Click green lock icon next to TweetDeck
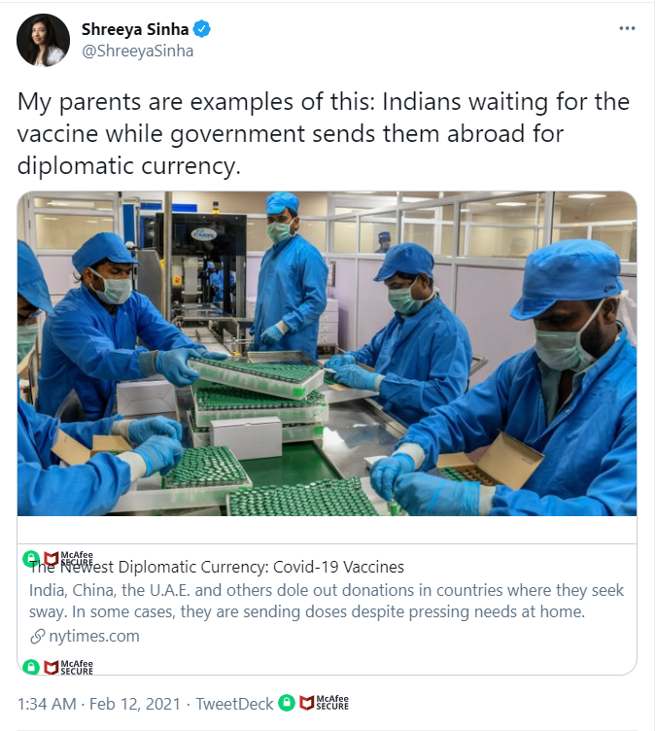 pos(287,703)
